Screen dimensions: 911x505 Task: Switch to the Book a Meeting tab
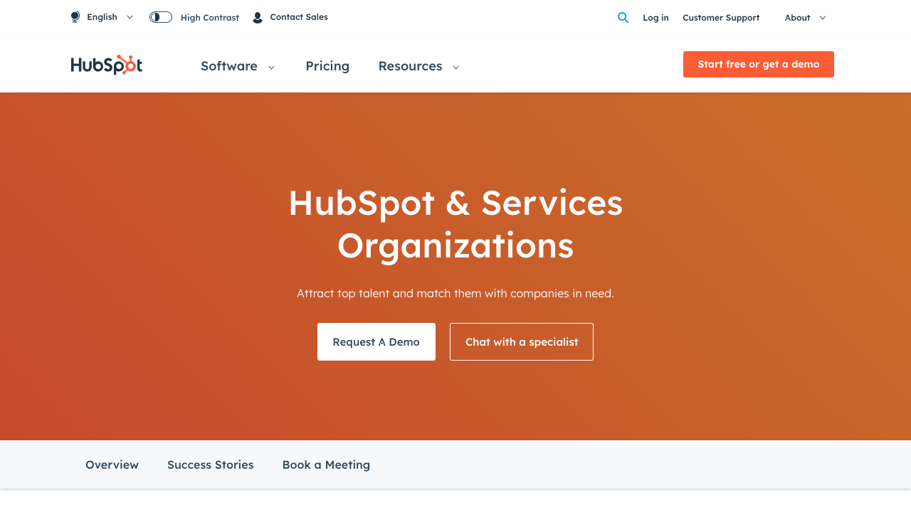point(326,464)
